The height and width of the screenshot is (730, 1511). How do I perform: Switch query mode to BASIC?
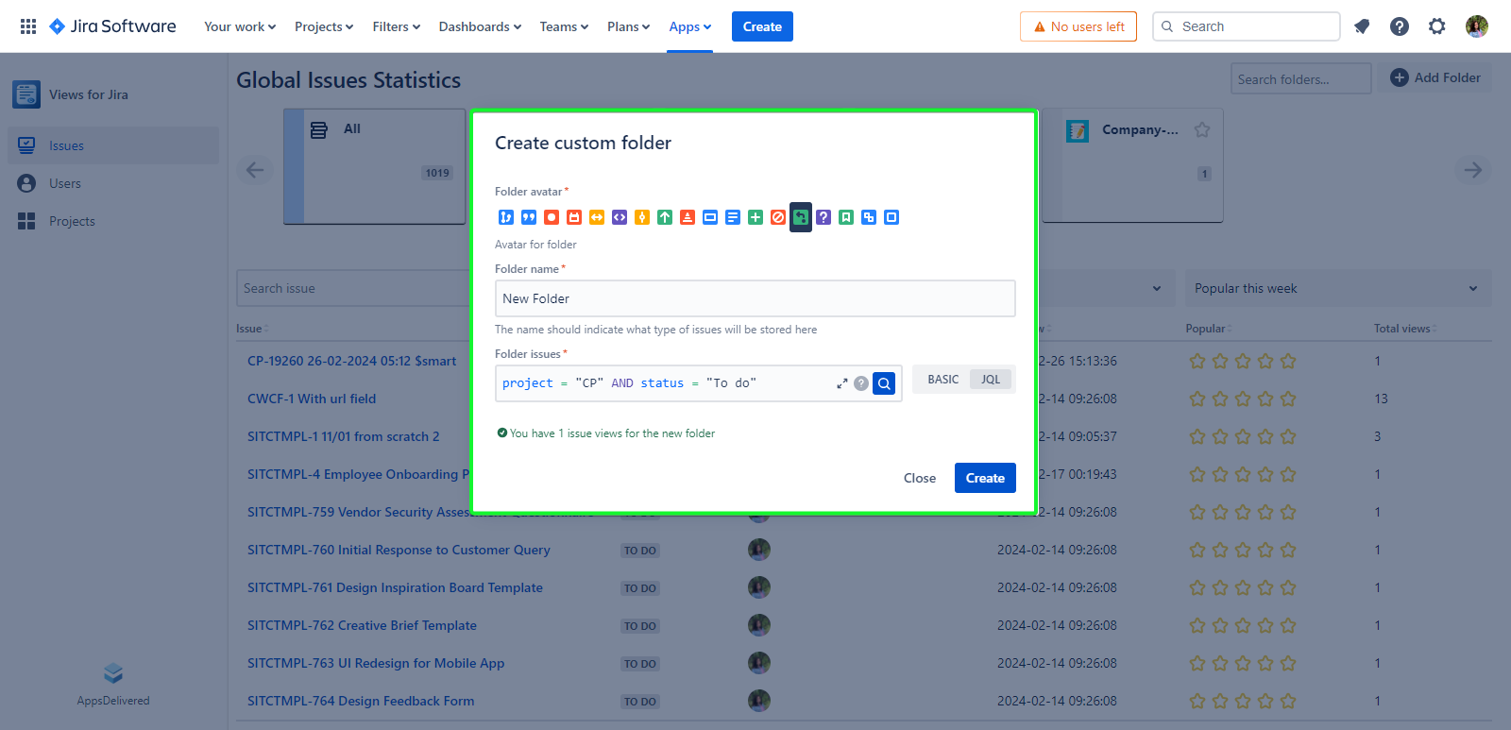tap(942, 380)
